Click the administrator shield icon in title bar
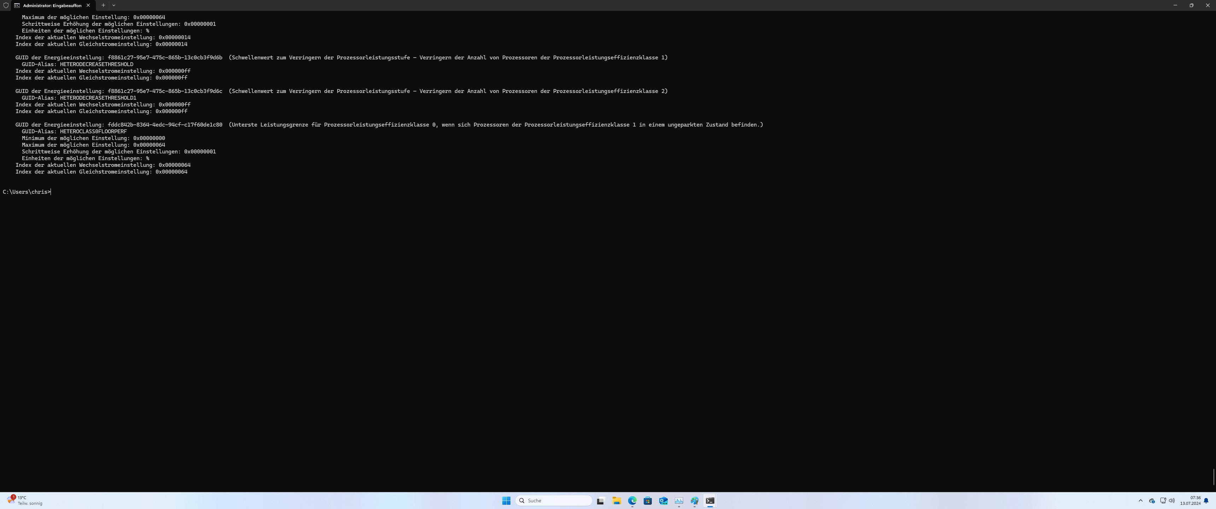This screenshot has width=1216, height=509. point(6,5)
